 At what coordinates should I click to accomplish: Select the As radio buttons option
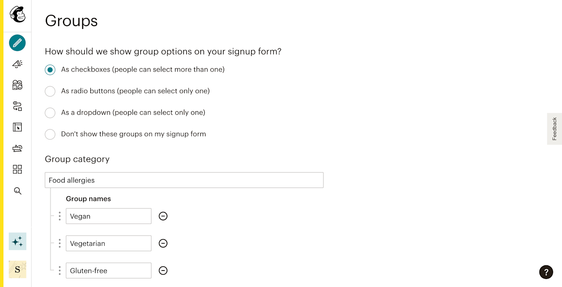pyautogui.click(x=50, y=92)
